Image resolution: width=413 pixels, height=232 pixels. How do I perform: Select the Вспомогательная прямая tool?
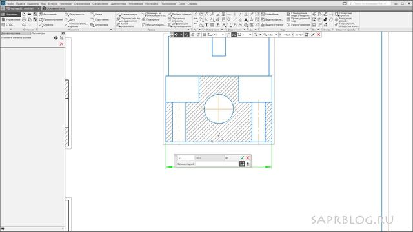pyautogui.click(x=76, y=24)
